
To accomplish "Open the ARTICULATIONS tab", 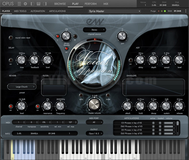I will (57, 11).
